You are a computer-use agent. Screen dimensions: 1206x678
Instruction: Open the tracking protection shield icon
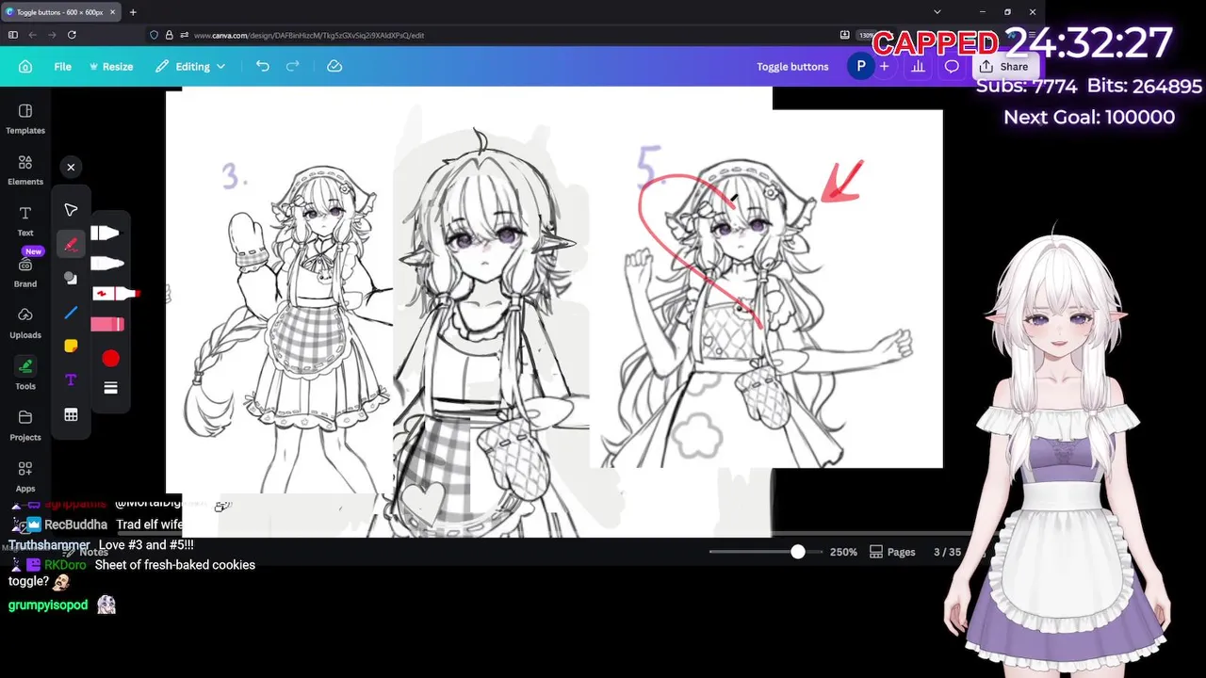[x=155, y=35]
